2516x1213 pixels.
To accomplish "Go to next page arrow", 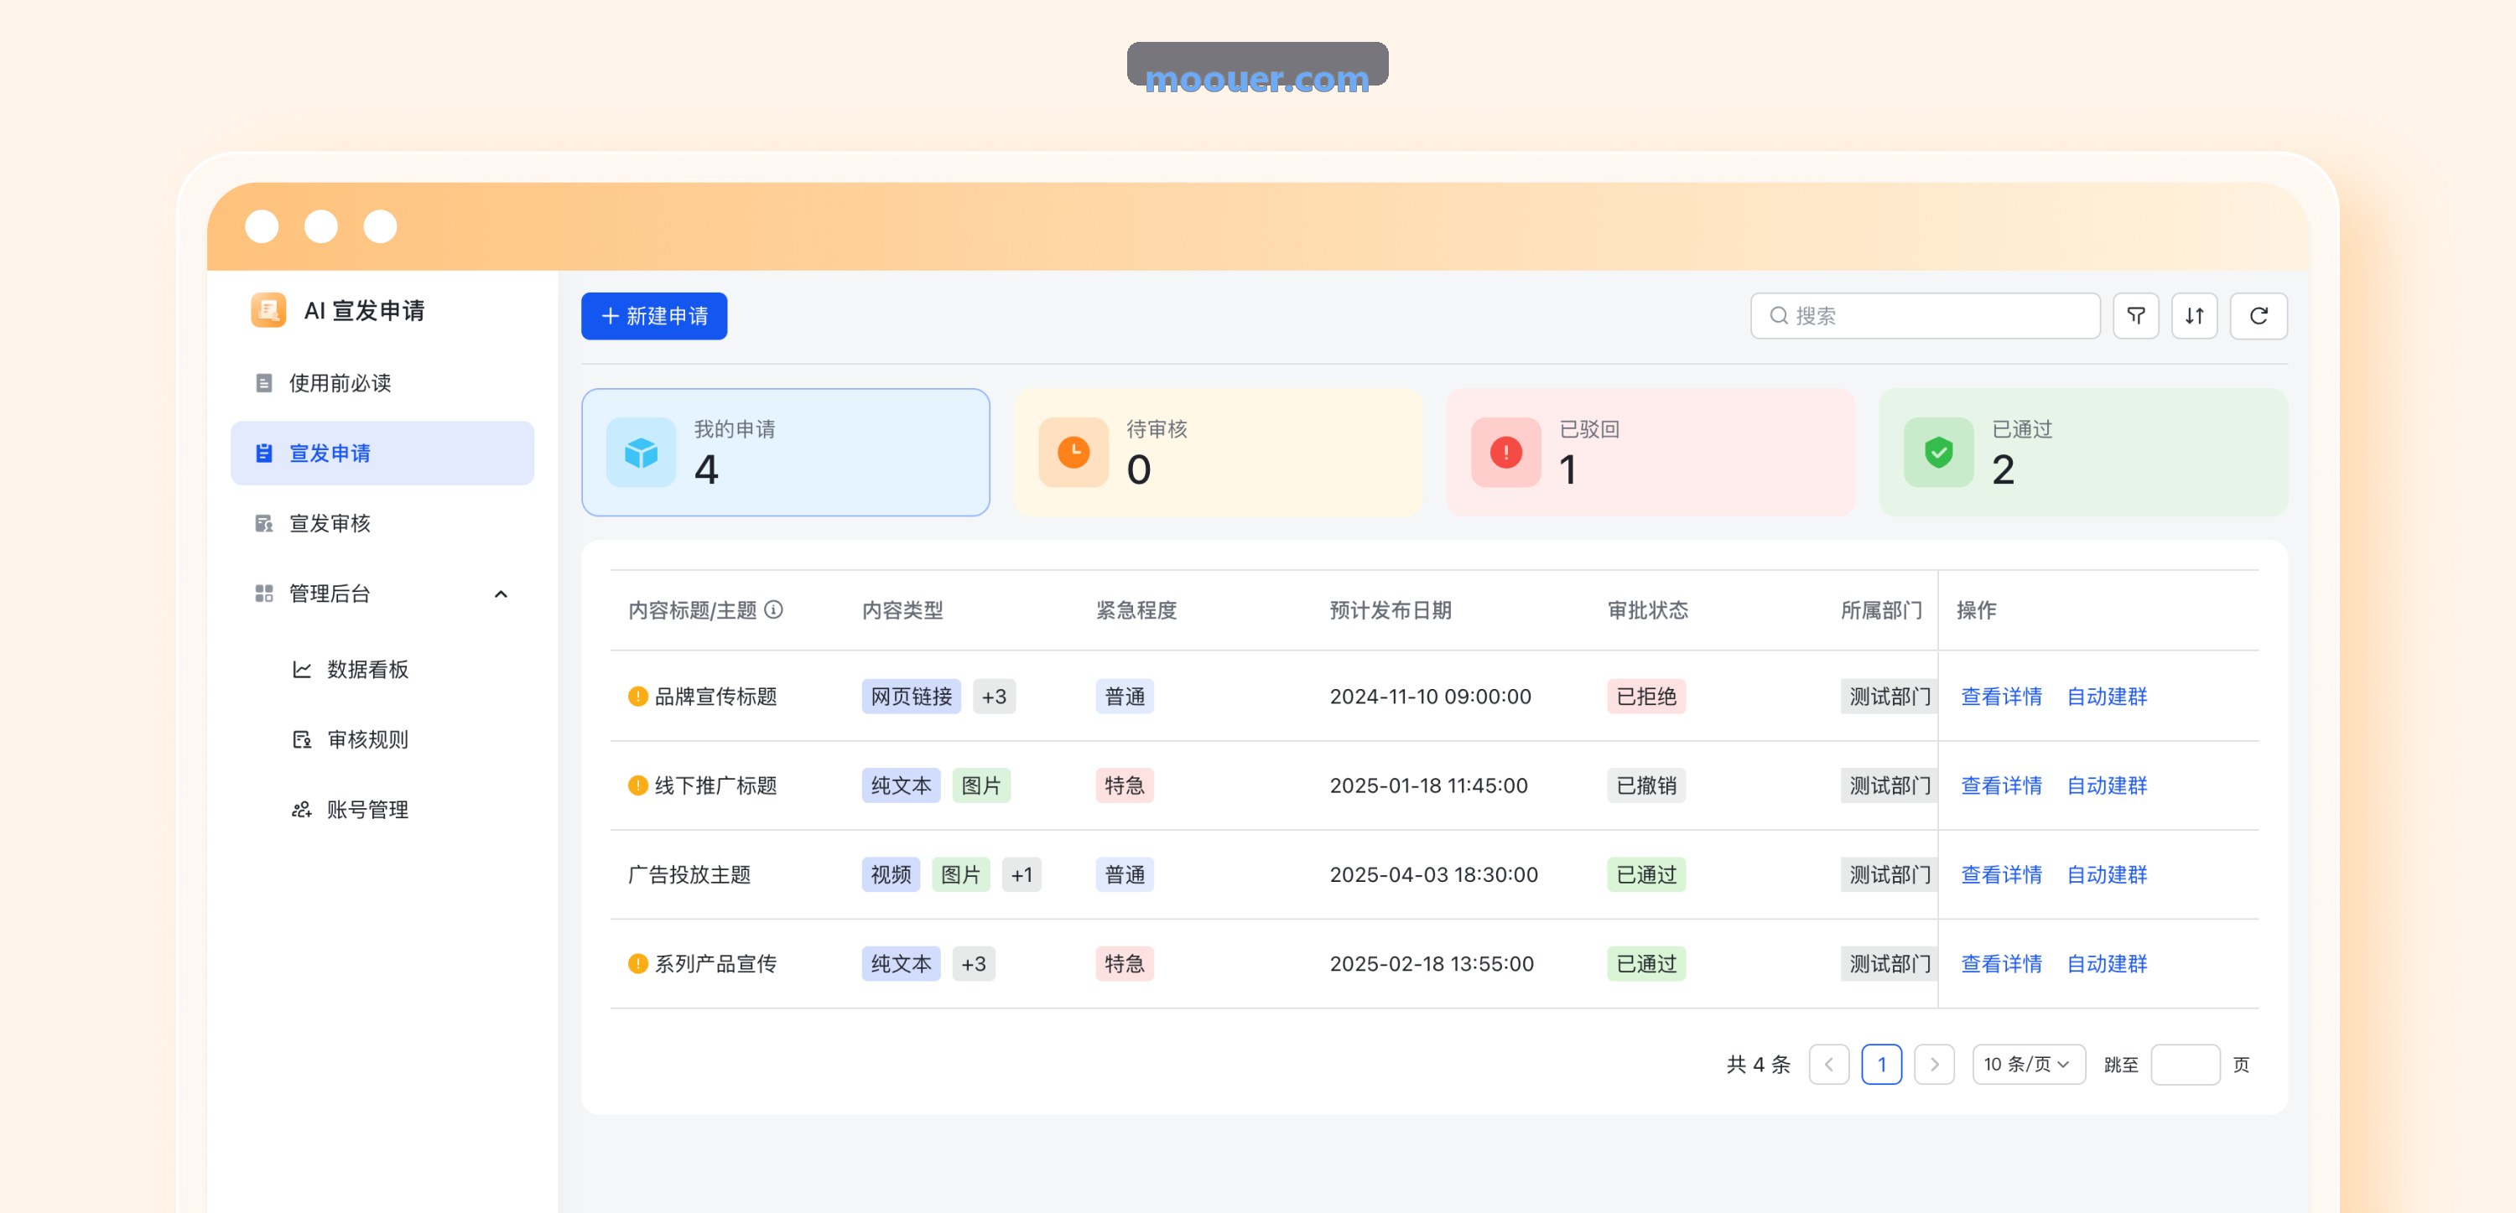I will point(1934,1064).
